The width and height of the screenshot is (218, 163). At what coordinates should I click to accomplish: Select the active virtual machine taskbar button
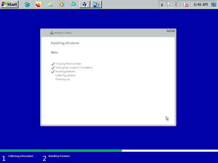96,4
